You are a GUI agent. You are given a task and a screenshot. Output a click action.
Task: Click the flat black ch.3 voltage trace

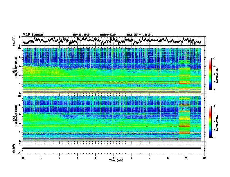click(x=112, y=148)
